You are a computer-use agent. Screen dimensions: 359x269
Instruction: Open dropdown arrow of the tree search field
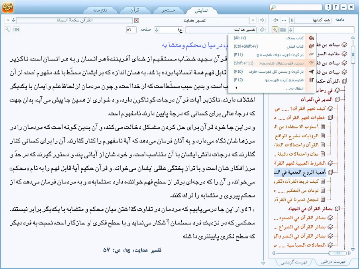[291, 29]
